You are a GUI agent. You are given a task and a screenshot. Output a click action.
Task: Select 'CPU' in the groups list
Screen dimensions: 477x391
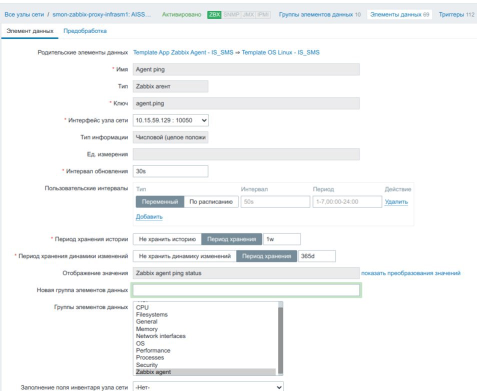tap(206, 307)
